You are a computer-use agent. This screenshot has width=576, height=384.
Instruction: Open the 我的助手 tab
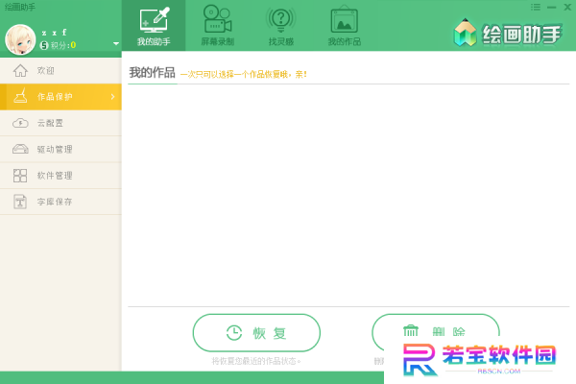click(154, 26)
